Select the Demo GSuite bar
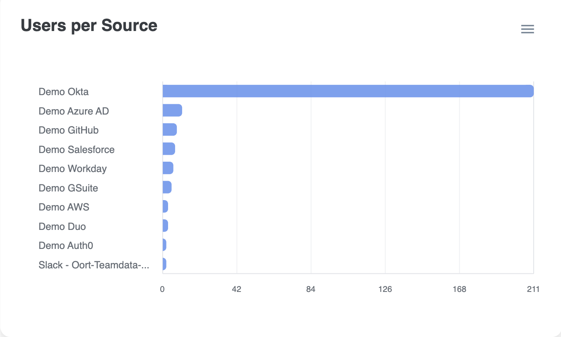The image size is (561, 337). [167, 187]
